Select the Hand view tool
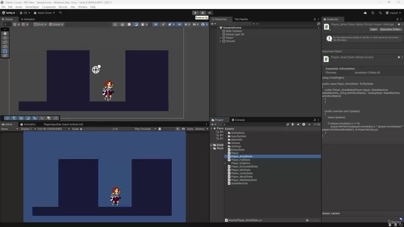404x227 pixels. (x=5, y=33)
